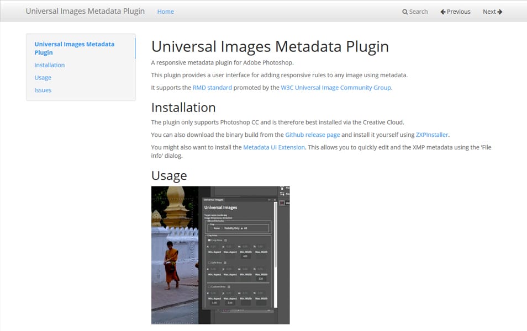Click the Installation section heading
527x331 pixels.
pos(183,108)
